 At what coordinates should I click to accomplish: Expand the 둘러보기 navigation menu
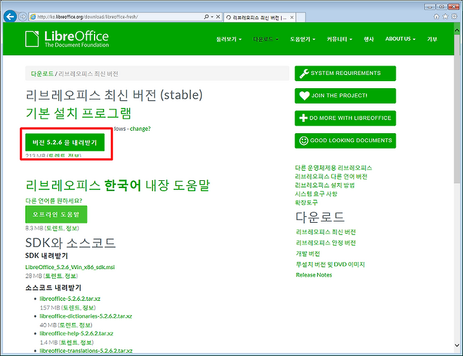tap(229, 39)
